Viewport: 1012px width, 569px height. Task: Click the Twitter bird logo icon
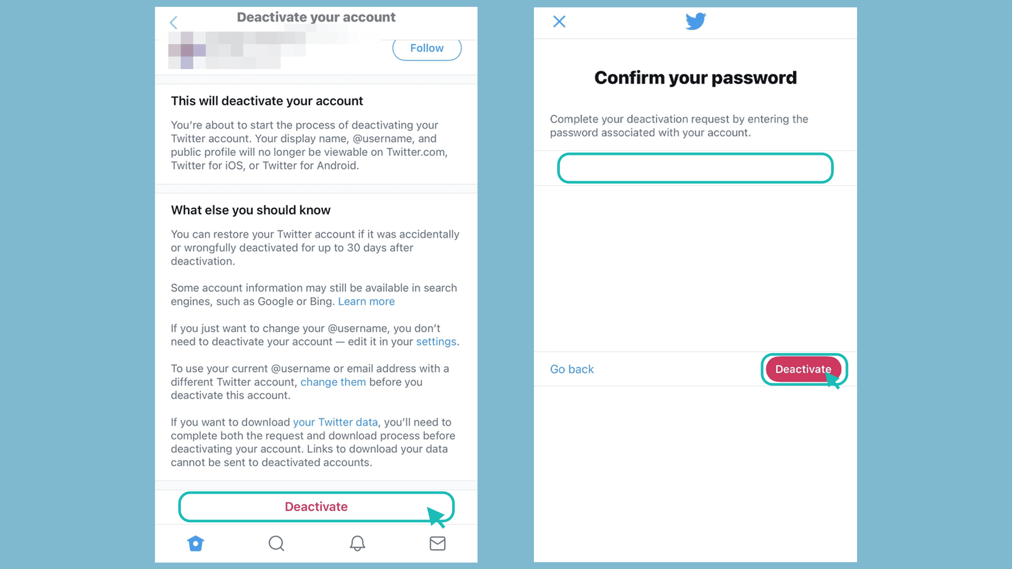click(x=696, y=22)
